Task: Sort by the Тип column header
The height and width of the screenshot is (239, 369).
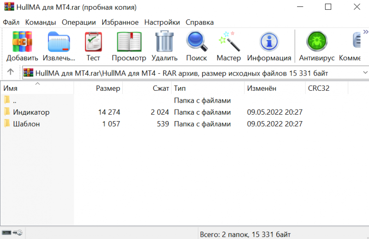Action: click(x=208, y=88)
